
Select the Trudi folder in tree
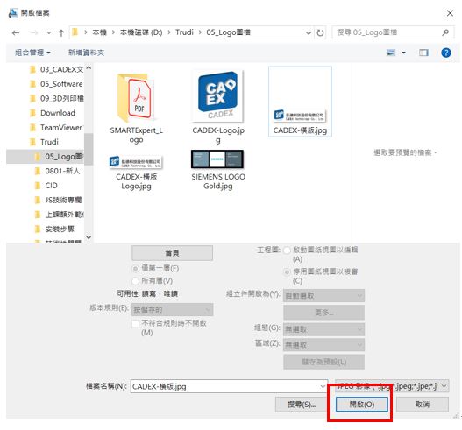tap(44, 142)
